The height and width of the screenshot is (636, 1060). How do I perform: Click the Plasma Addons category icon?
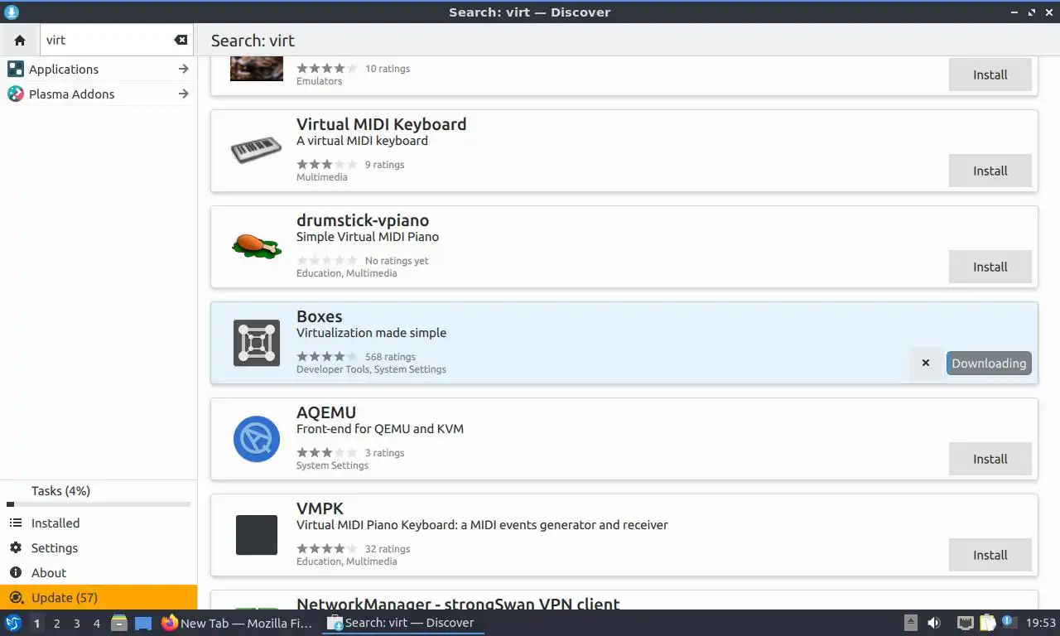tap(16, 94)
